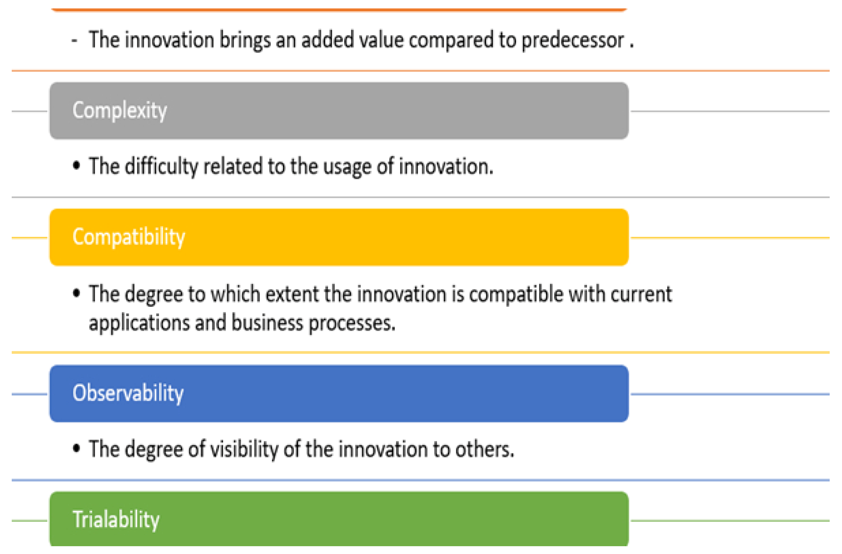Click the dash before 'The innovation brings'

(x=74, y=41)
